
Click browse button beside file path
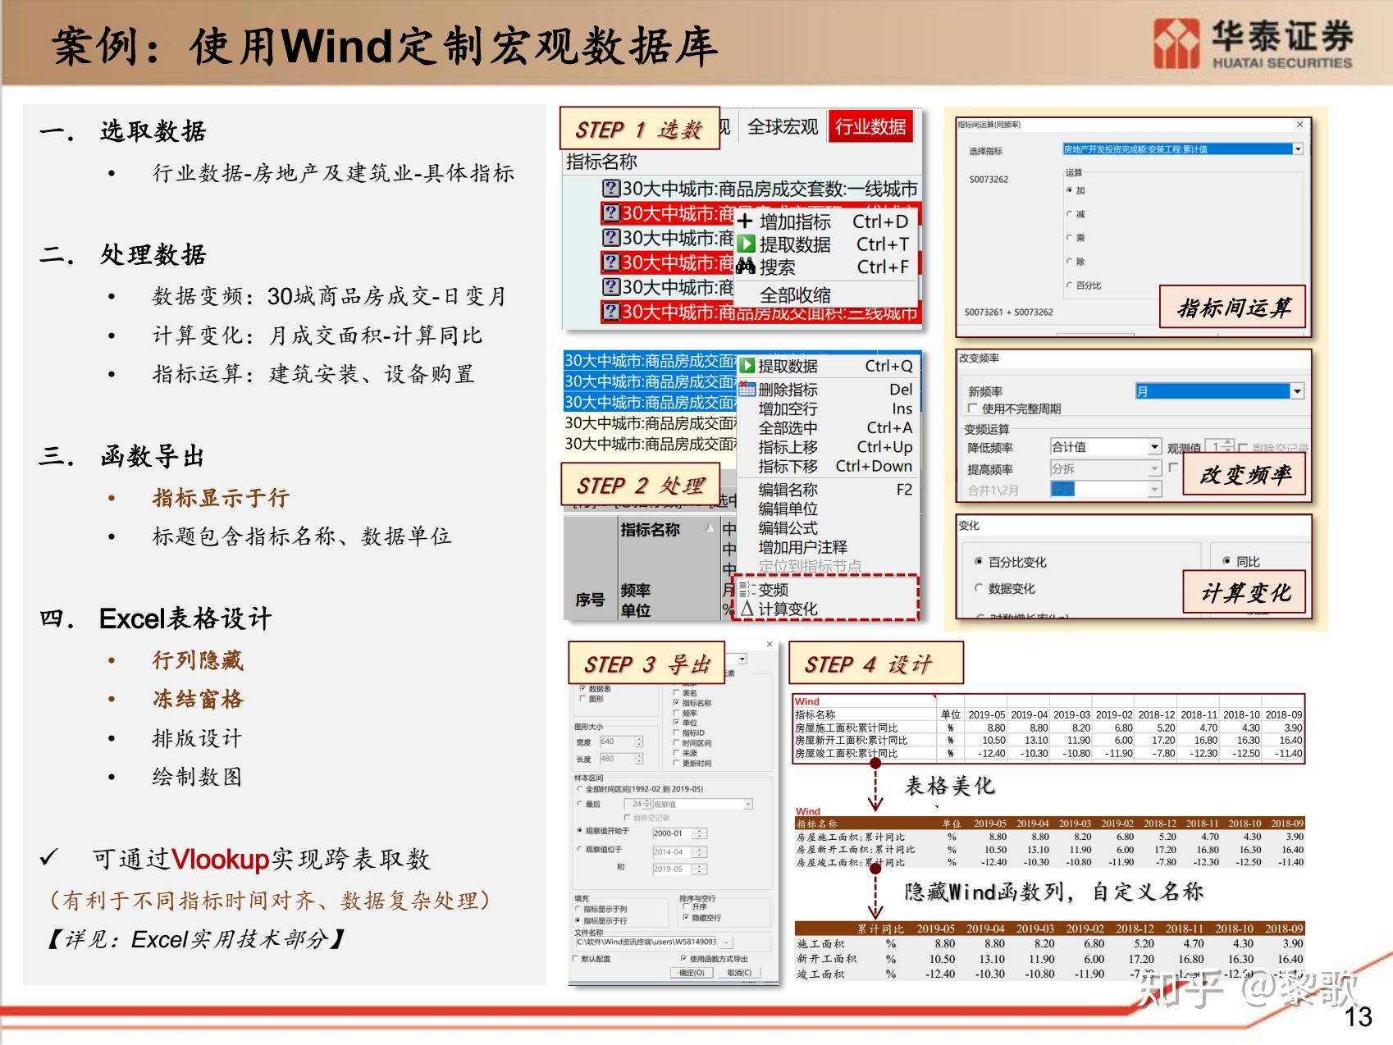click(728, 942)
